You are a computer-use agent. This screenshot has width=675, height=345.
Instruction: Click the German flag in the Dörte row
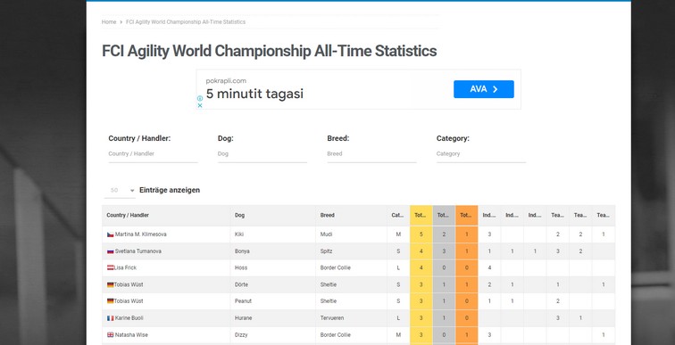(111, 285)
